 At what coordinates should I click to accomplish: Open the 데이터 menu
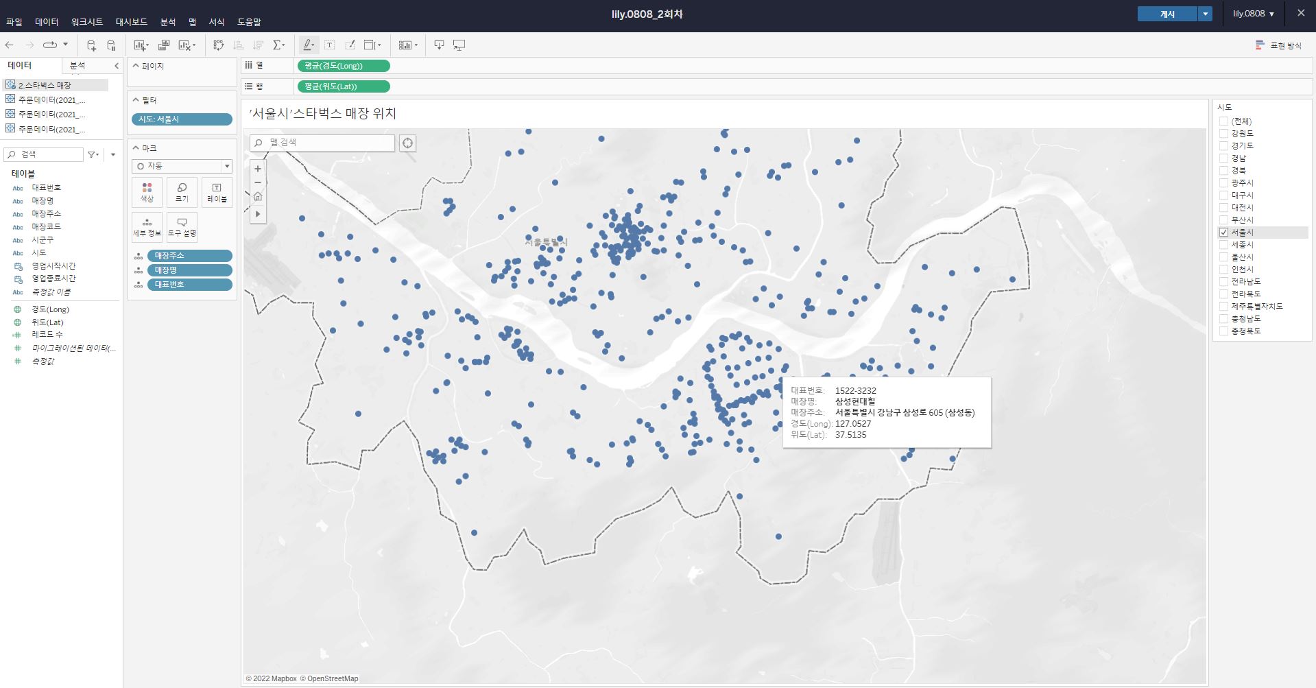[x=47, y=22]
